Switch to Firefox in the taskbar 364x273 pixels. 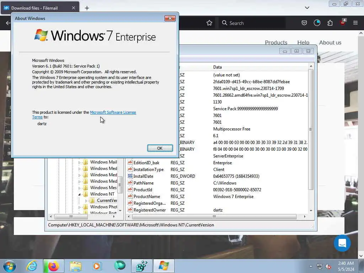click(53, 266)
